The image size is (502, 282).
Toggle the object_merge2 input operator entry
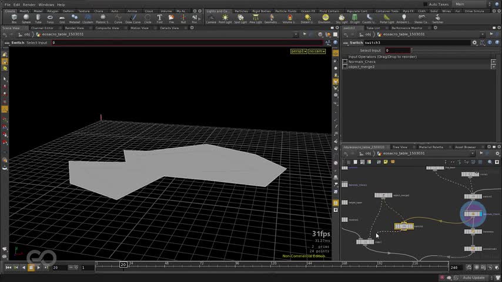345,67
